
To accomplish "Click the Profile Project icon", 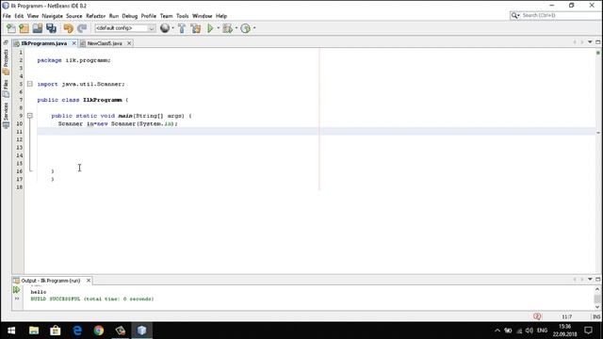I will [x=245, y=28].
